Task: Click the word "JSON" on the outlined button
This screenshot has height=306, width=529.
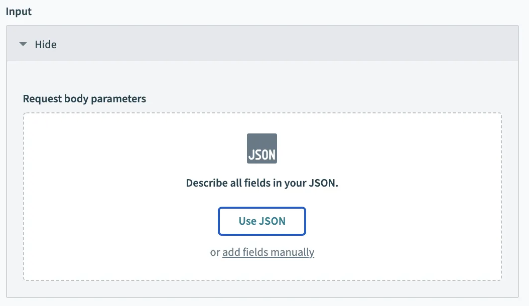Action: 273,221
